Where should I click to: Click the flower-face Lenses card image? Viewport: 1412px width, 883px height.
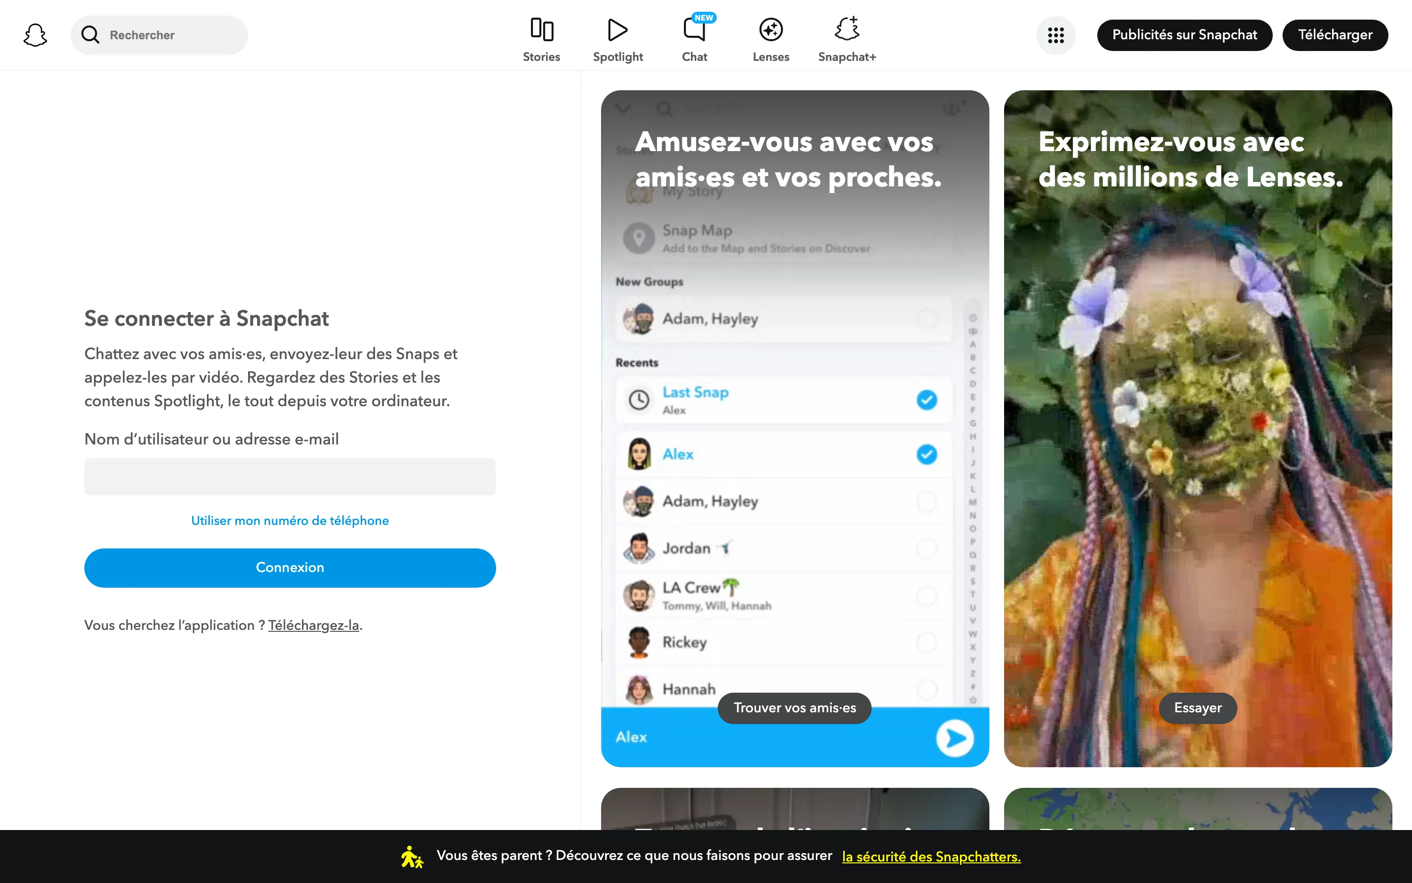pos(1198,429)
